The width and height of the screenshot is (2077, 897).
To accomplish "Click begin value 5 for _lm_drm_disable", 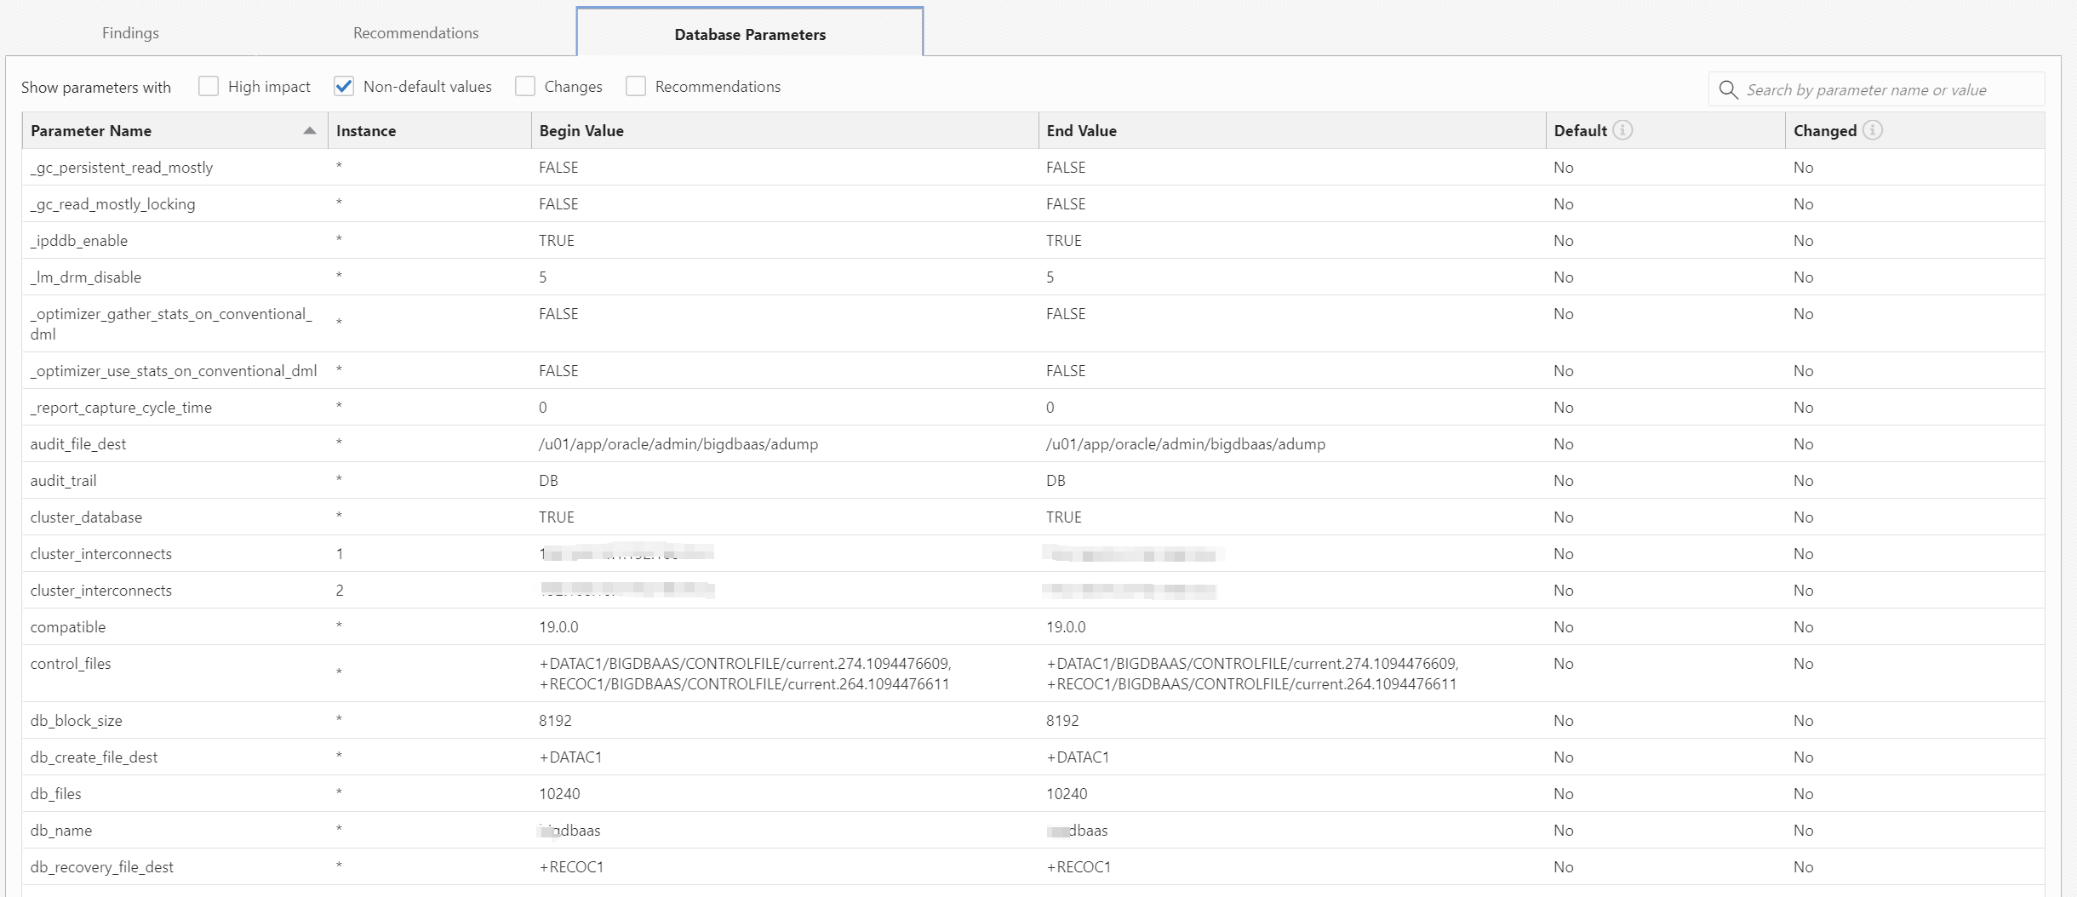I will pyautogui.click(x=543, y=277).
